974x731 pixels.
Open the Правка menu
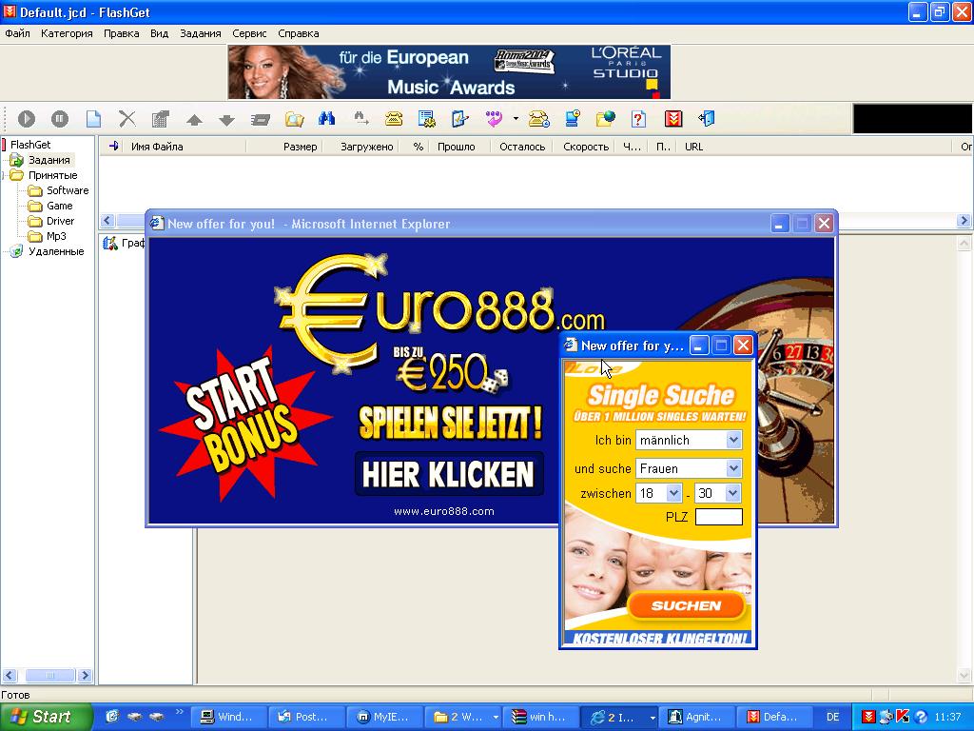[121, 33]
